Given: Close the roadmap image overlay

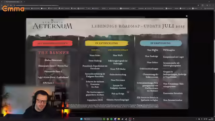Looking at the screenshot, I should (187, 16).
